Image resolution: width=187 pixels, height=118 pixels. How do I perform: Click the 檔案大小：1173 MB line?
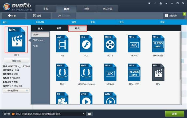pos(12,86)
